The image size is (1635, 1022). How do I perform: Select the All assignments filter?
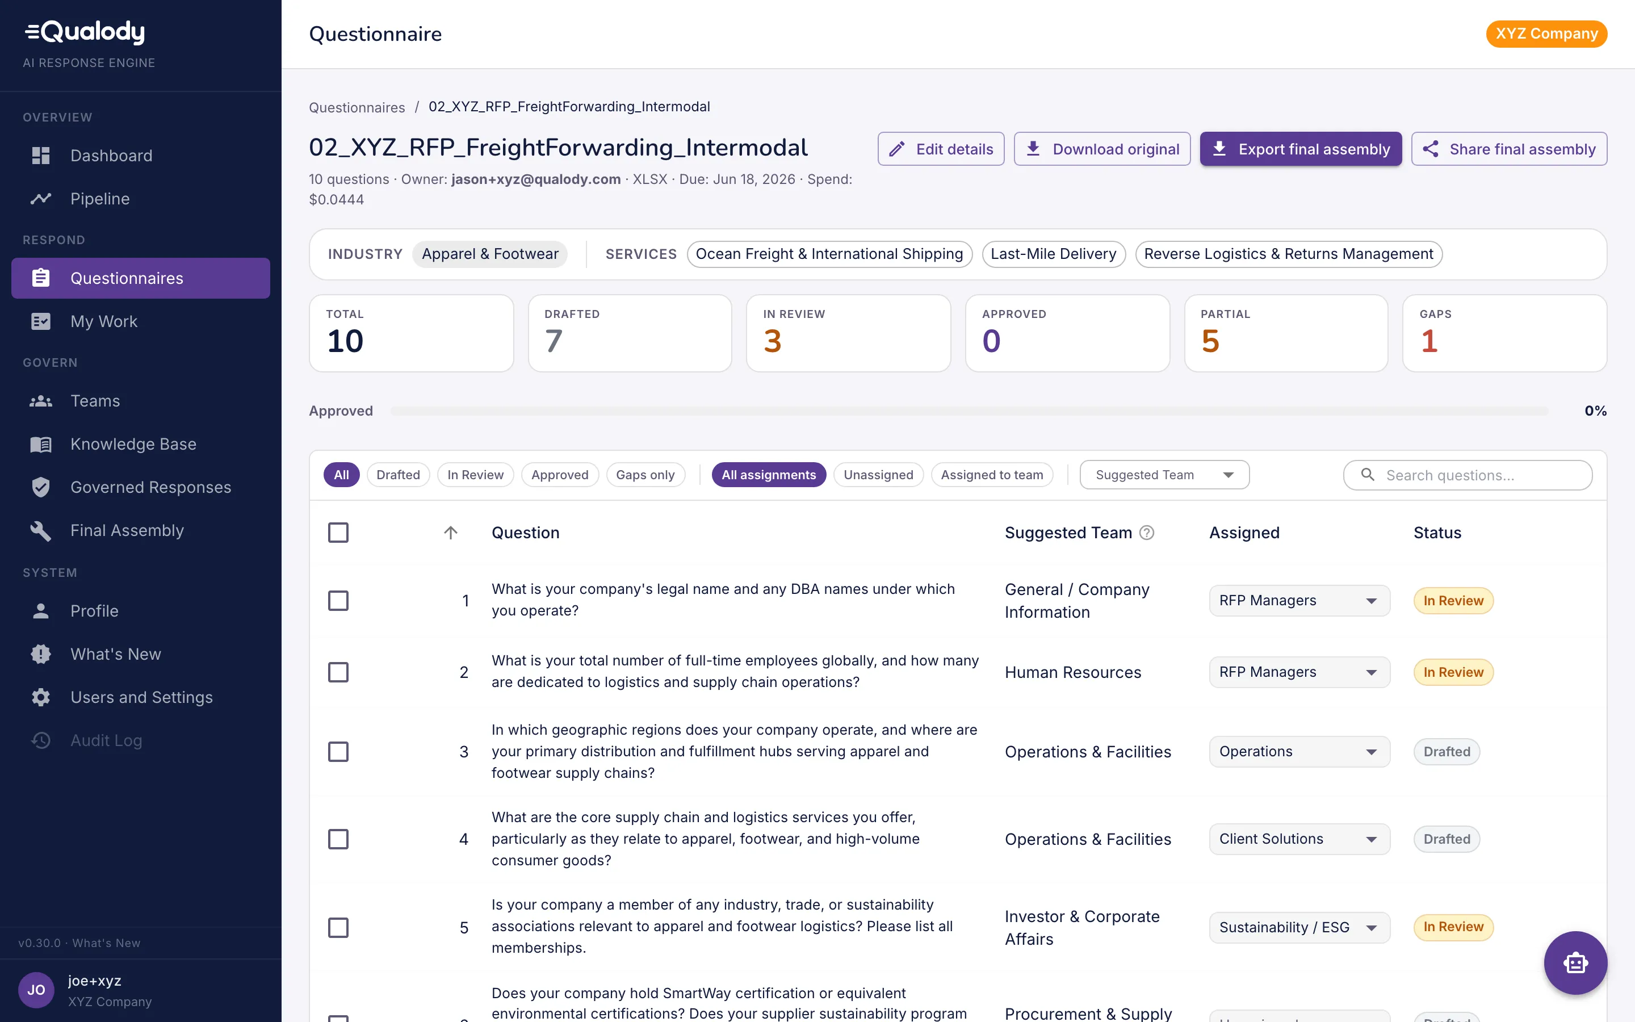click(768, 475)
